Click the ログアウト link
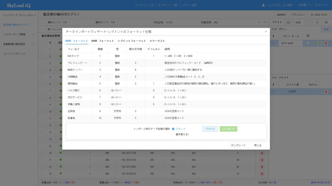The height and width of the screenshot is (186, 332). [x=321, y=5]
